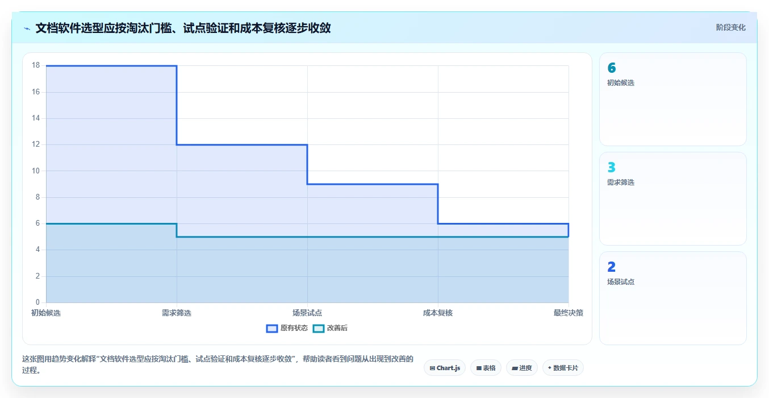This screenshot has width=769, height=398.
Task: Click the 初始候选 x-axis label
Action: click(46, 313)
